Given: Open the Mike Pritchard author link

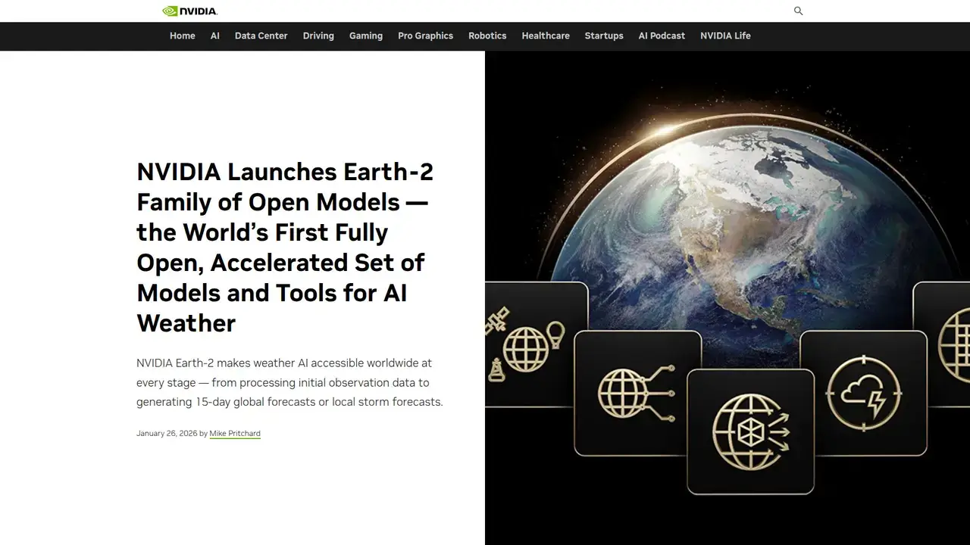Looking at the screenshot, I should click(x=235, y=433).
